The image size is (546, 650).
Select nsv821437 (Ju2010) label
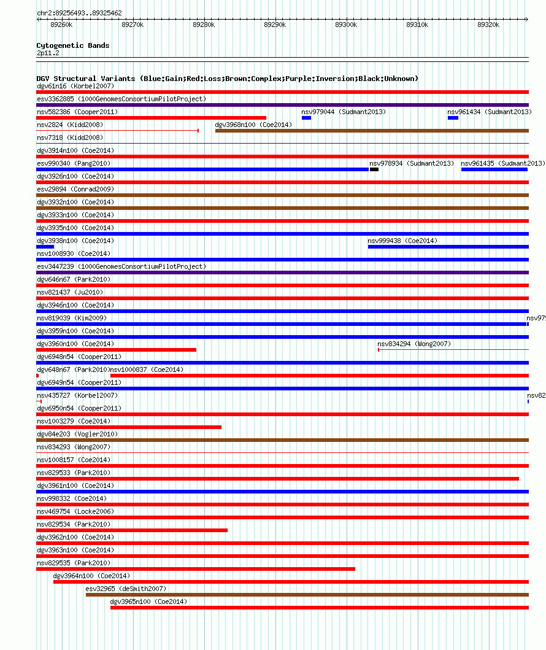click(70, 292)
